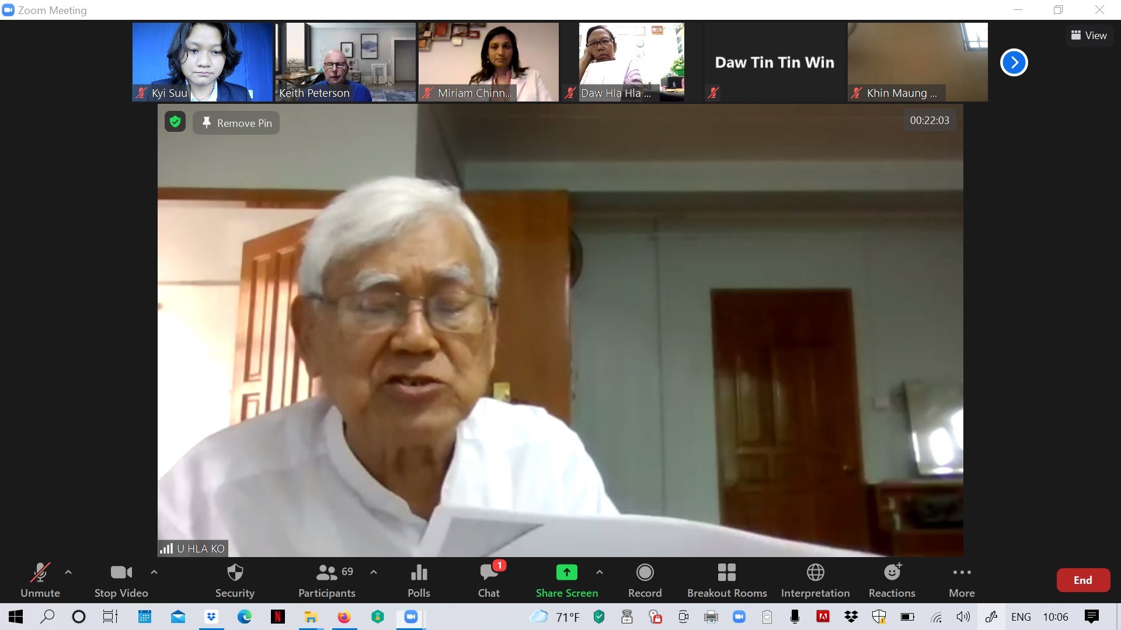Open Firefox from taskbar

pos(344,617)
